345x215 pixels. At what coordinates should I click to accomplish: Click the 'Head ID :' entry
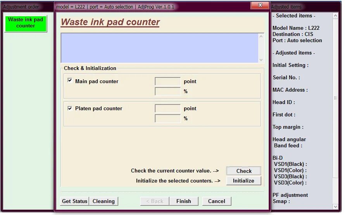284,102
